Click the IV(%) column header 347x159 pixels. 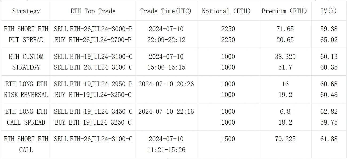(329, 11)
